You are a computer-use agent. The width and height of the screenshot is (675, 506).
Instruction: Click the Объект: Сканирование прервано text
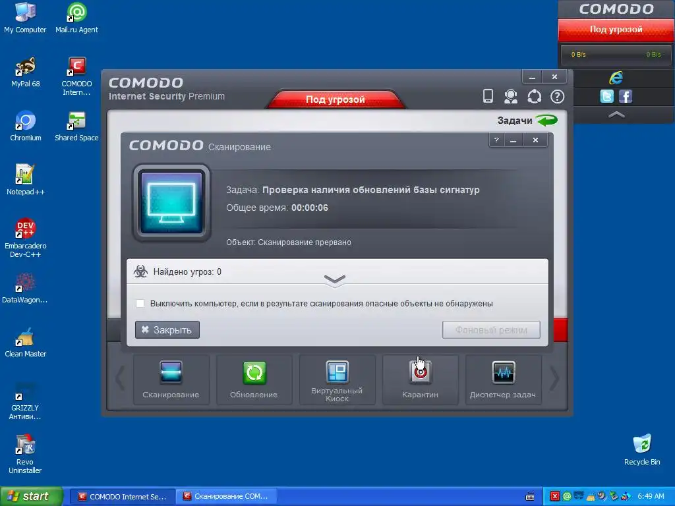pos(289,242)
